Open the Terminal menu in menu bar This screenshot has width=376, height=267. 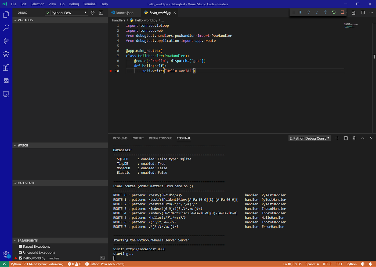(x=89, y=4)
